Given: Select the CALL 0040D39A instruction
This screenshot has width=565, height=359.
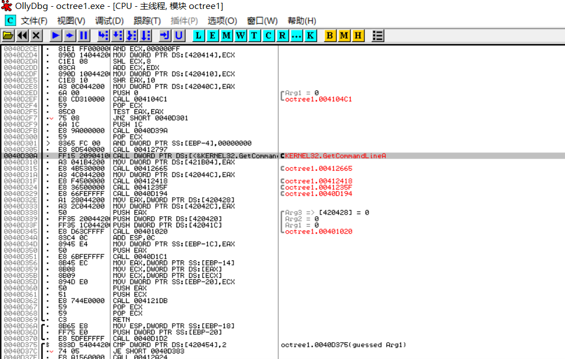Looking at the screenshot, I should pos(140,130).
